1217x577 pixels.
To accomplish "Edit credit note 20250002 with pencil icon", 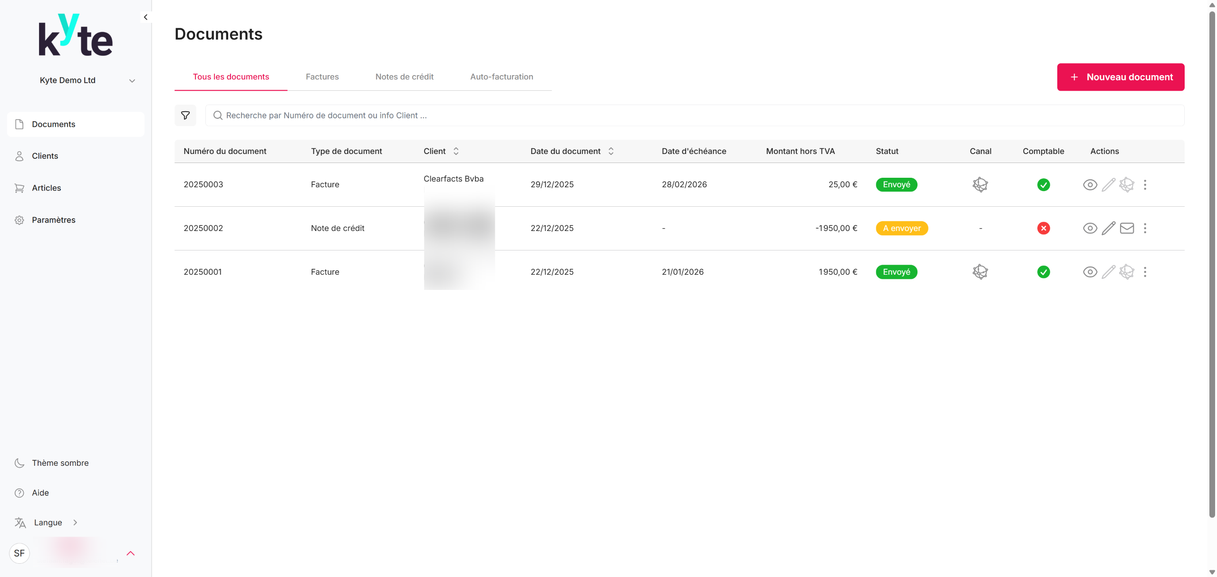I will tap(1108, 228).
